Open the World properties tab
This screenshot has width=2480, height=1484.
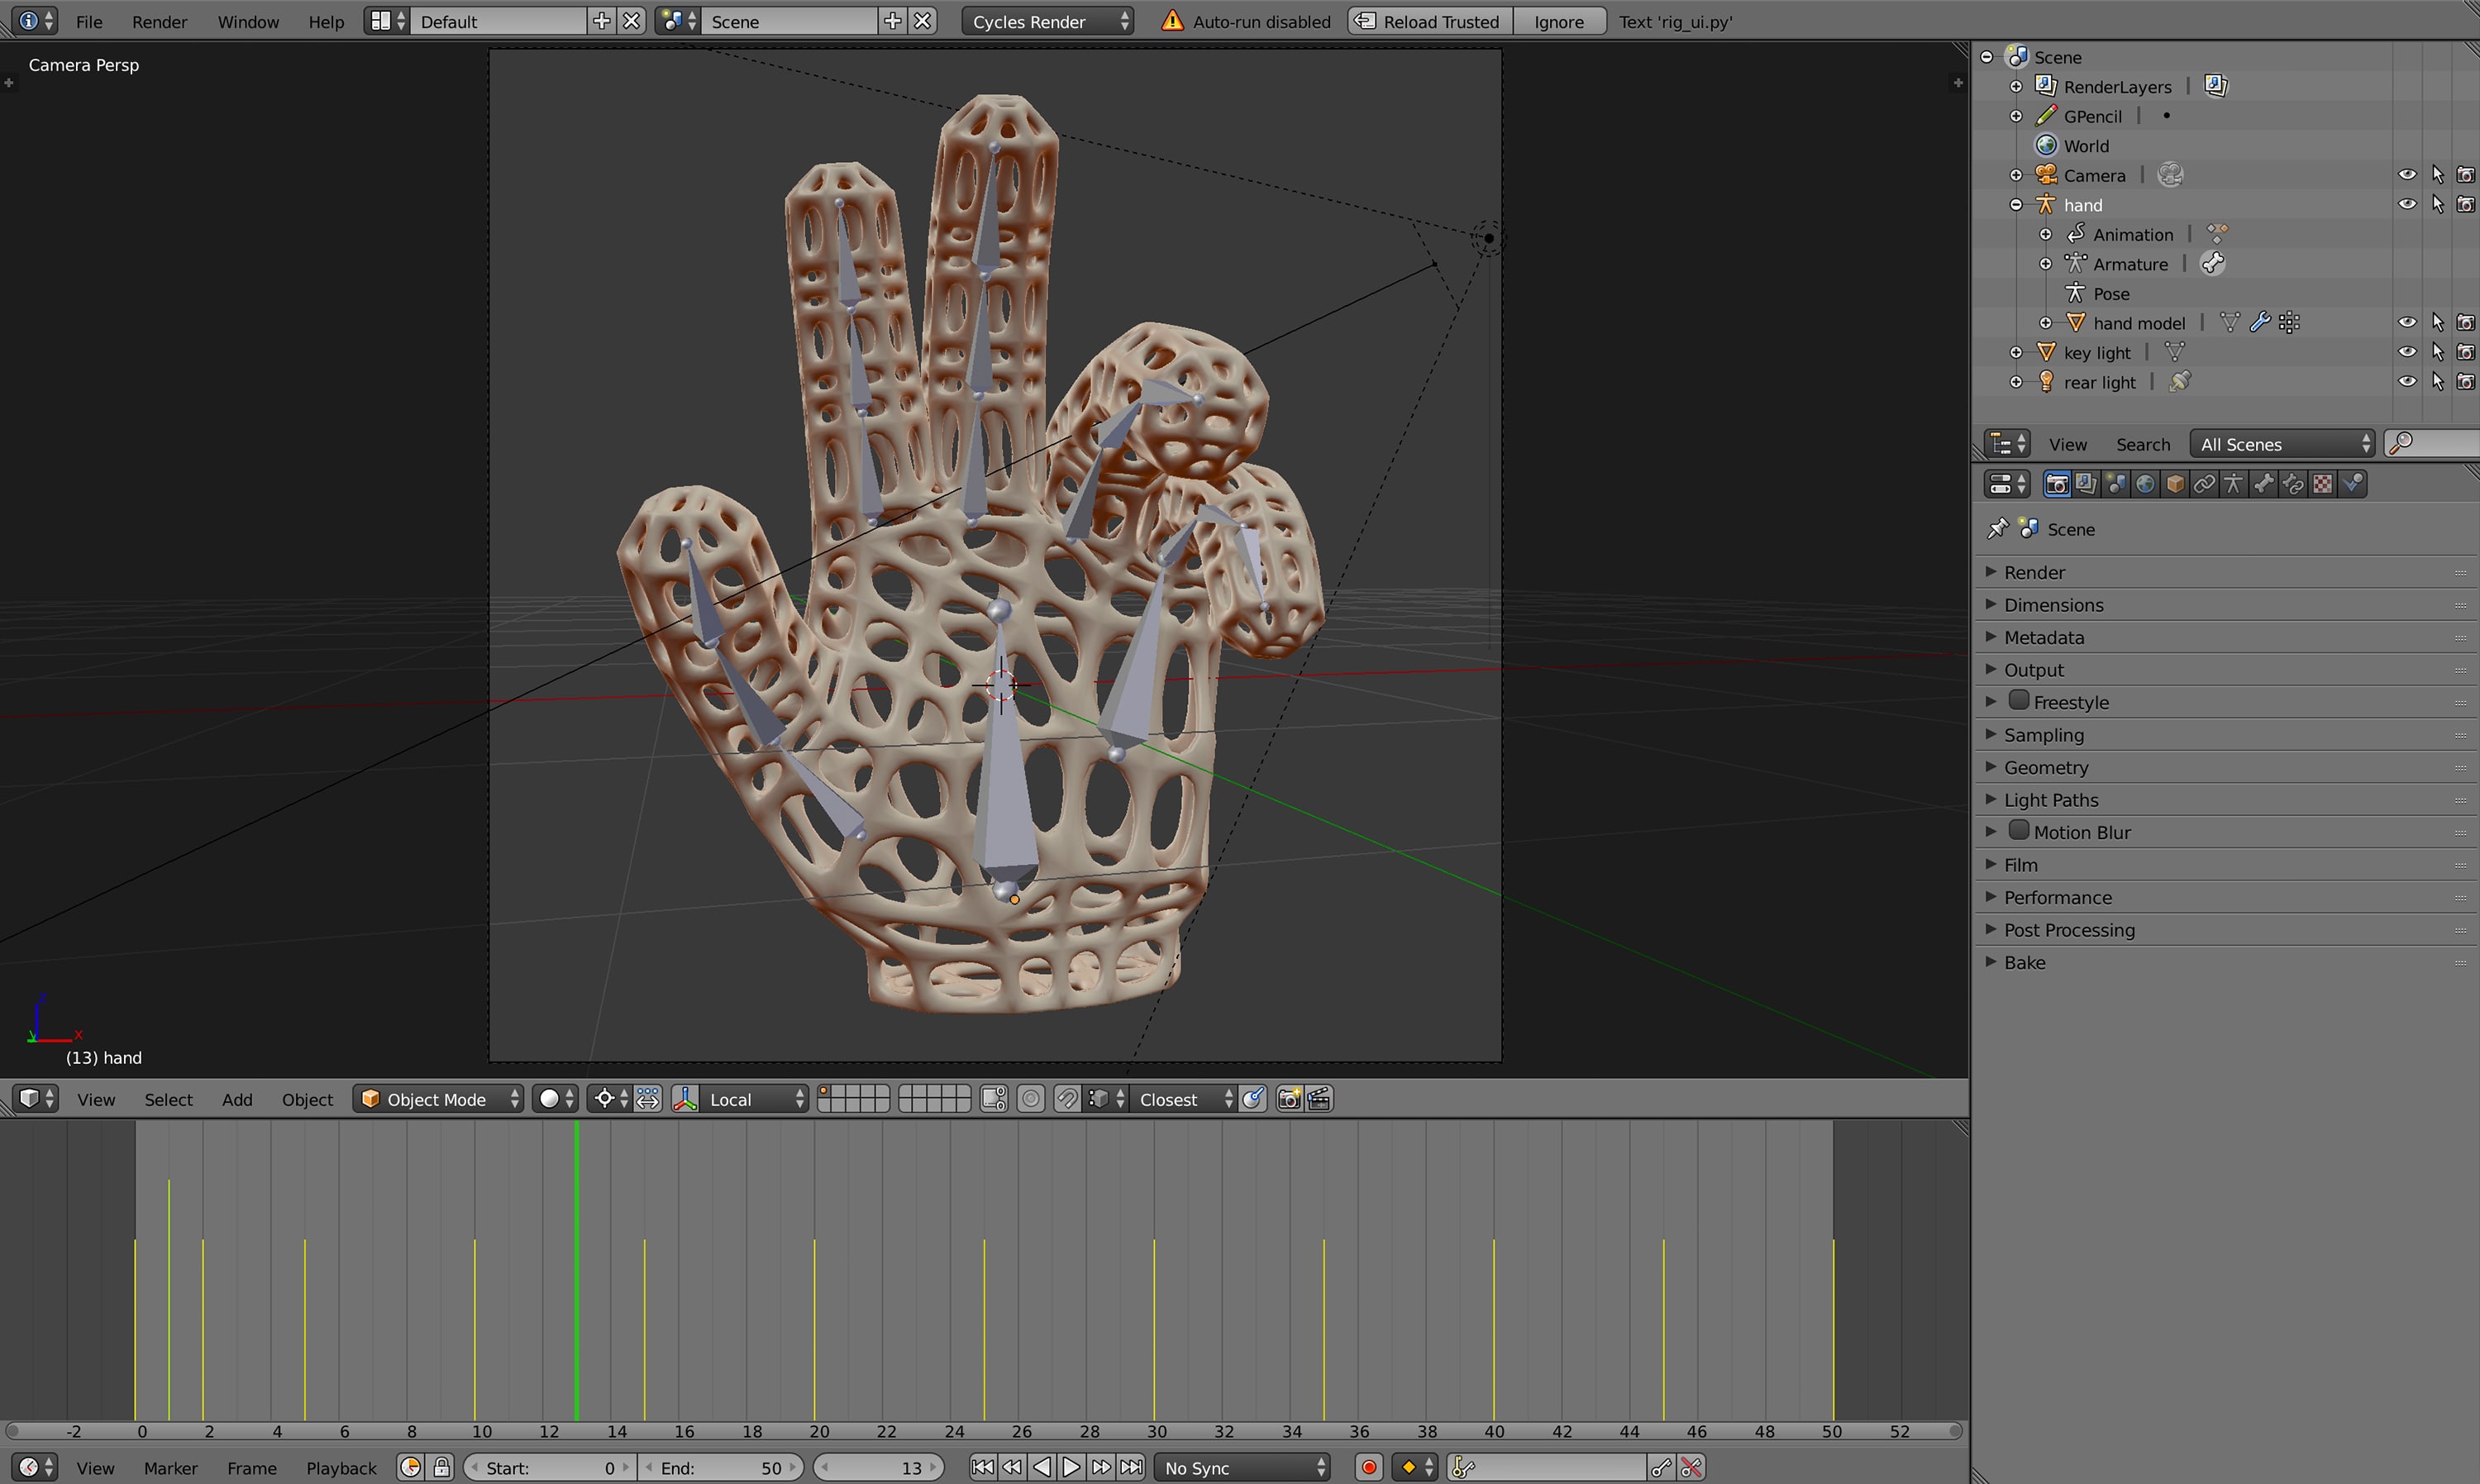pos(2145,483)
